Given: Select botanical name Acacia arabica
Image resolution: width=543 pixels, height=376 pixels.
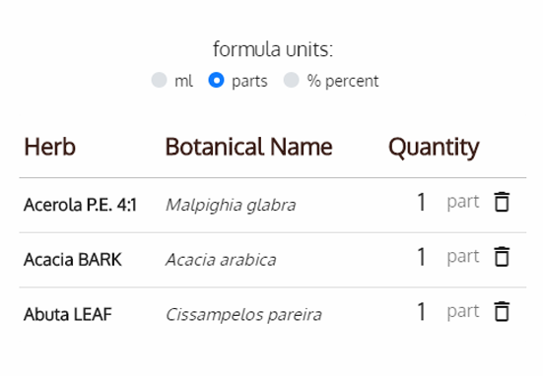Looking at the screenshot, I should pyautogui.click(x=221, y=260).
